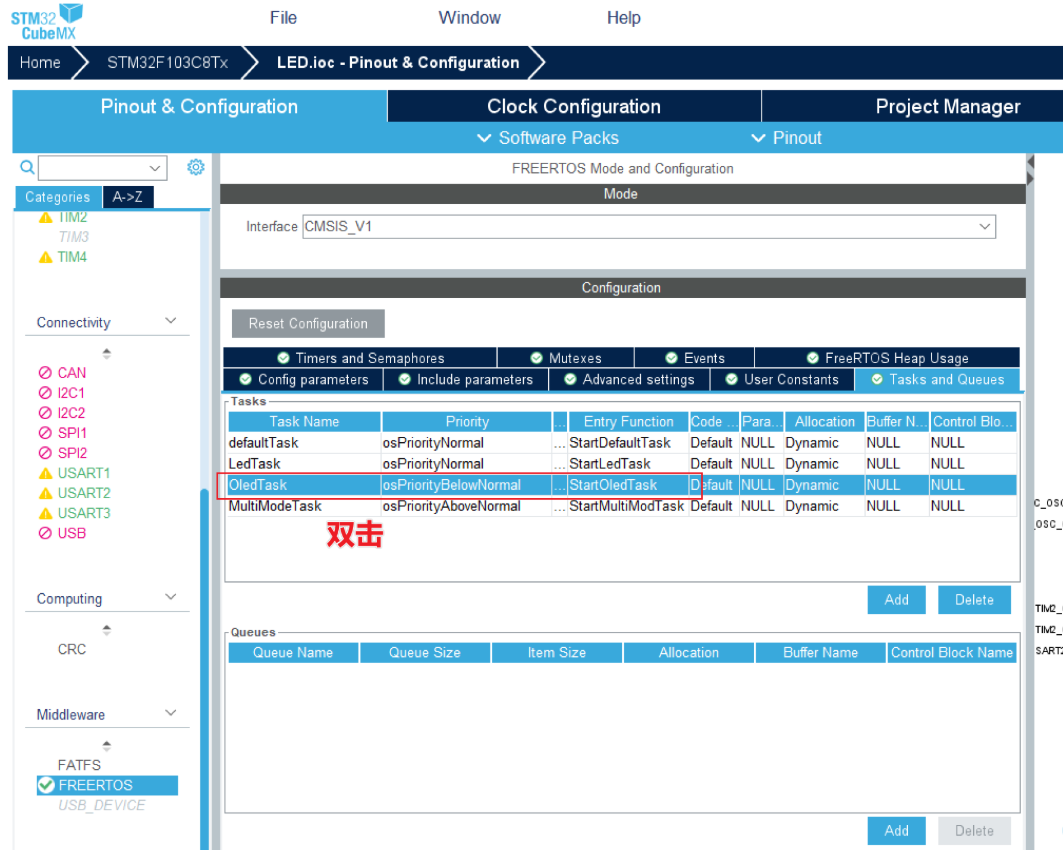Select the Categories tab

[x=58, y=197]
